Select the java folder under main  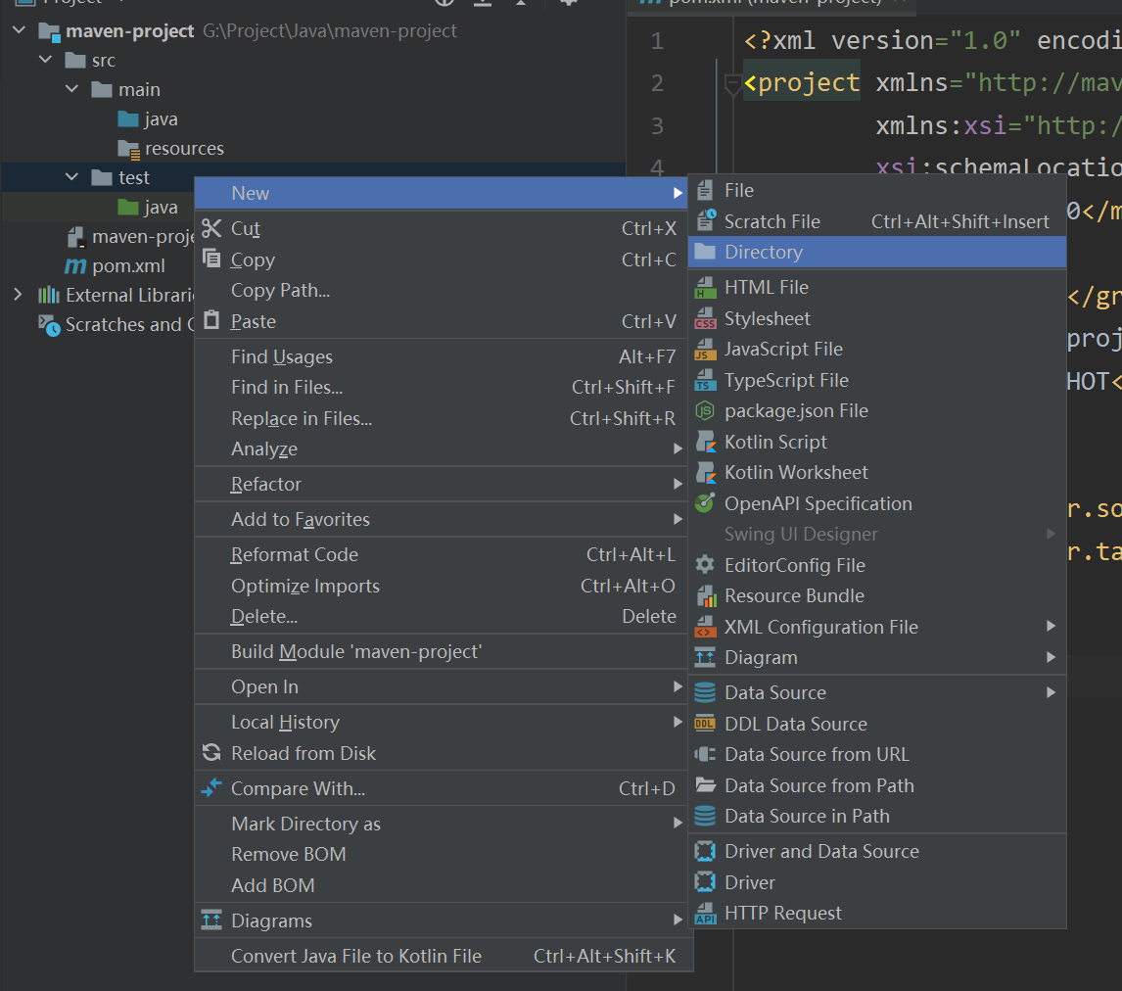point(148,118)
